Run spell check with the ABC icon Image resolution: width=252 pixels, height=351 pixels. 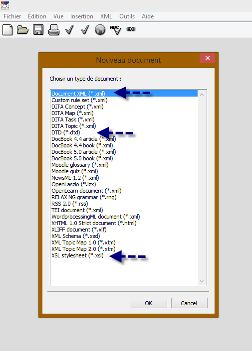pyautogui.click(x=116, y=30)
